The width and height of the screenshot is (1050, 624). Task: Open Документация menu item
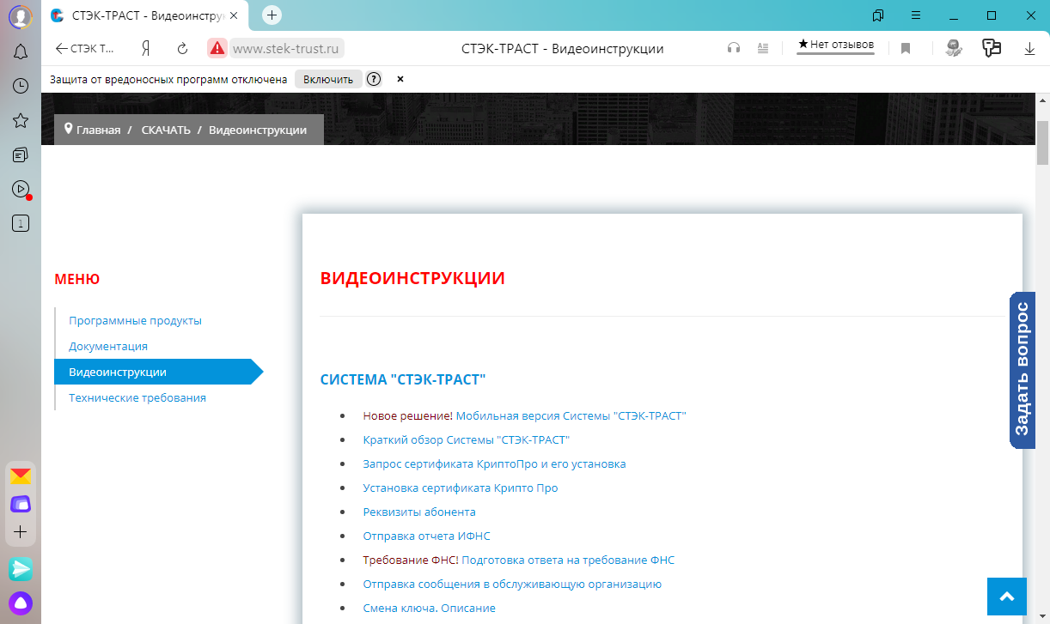pyautogui.click(x=108, y=346)
